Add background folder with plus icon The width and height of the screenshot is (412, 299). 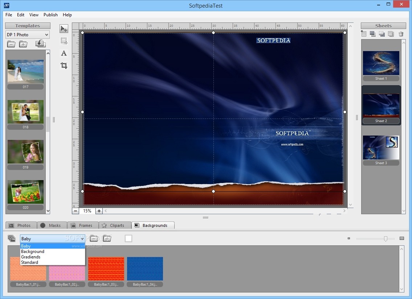(x=107, y=238)
